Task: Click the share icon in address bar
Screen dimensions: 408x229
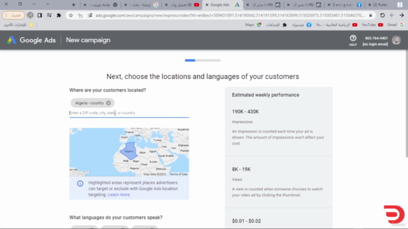Action: 80,15
